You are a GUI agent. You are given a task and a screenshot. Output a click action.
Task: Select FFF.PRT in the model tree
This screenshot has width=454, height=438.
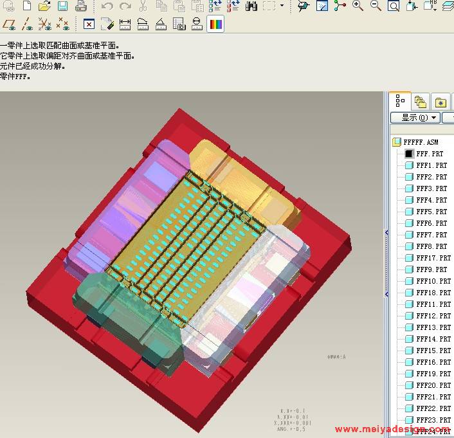click(x=430, y=154)
